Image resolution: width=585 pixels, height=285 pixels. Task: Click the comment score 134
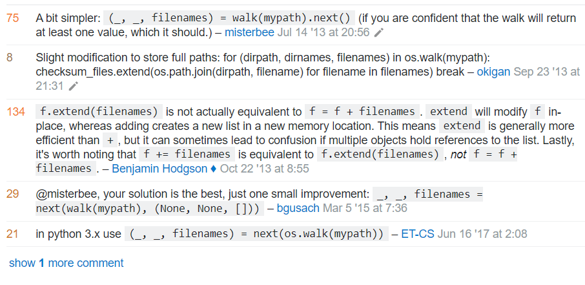click(15, 112)
